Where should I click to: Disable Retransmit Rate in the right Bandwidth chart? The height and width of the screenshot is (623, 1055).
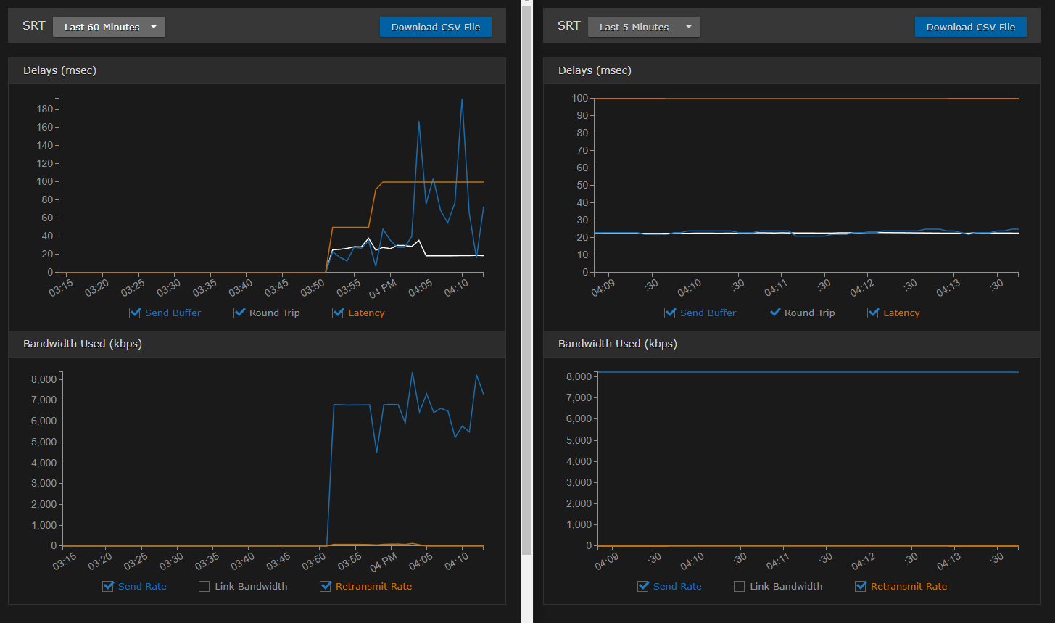click(x=861, y=586)
